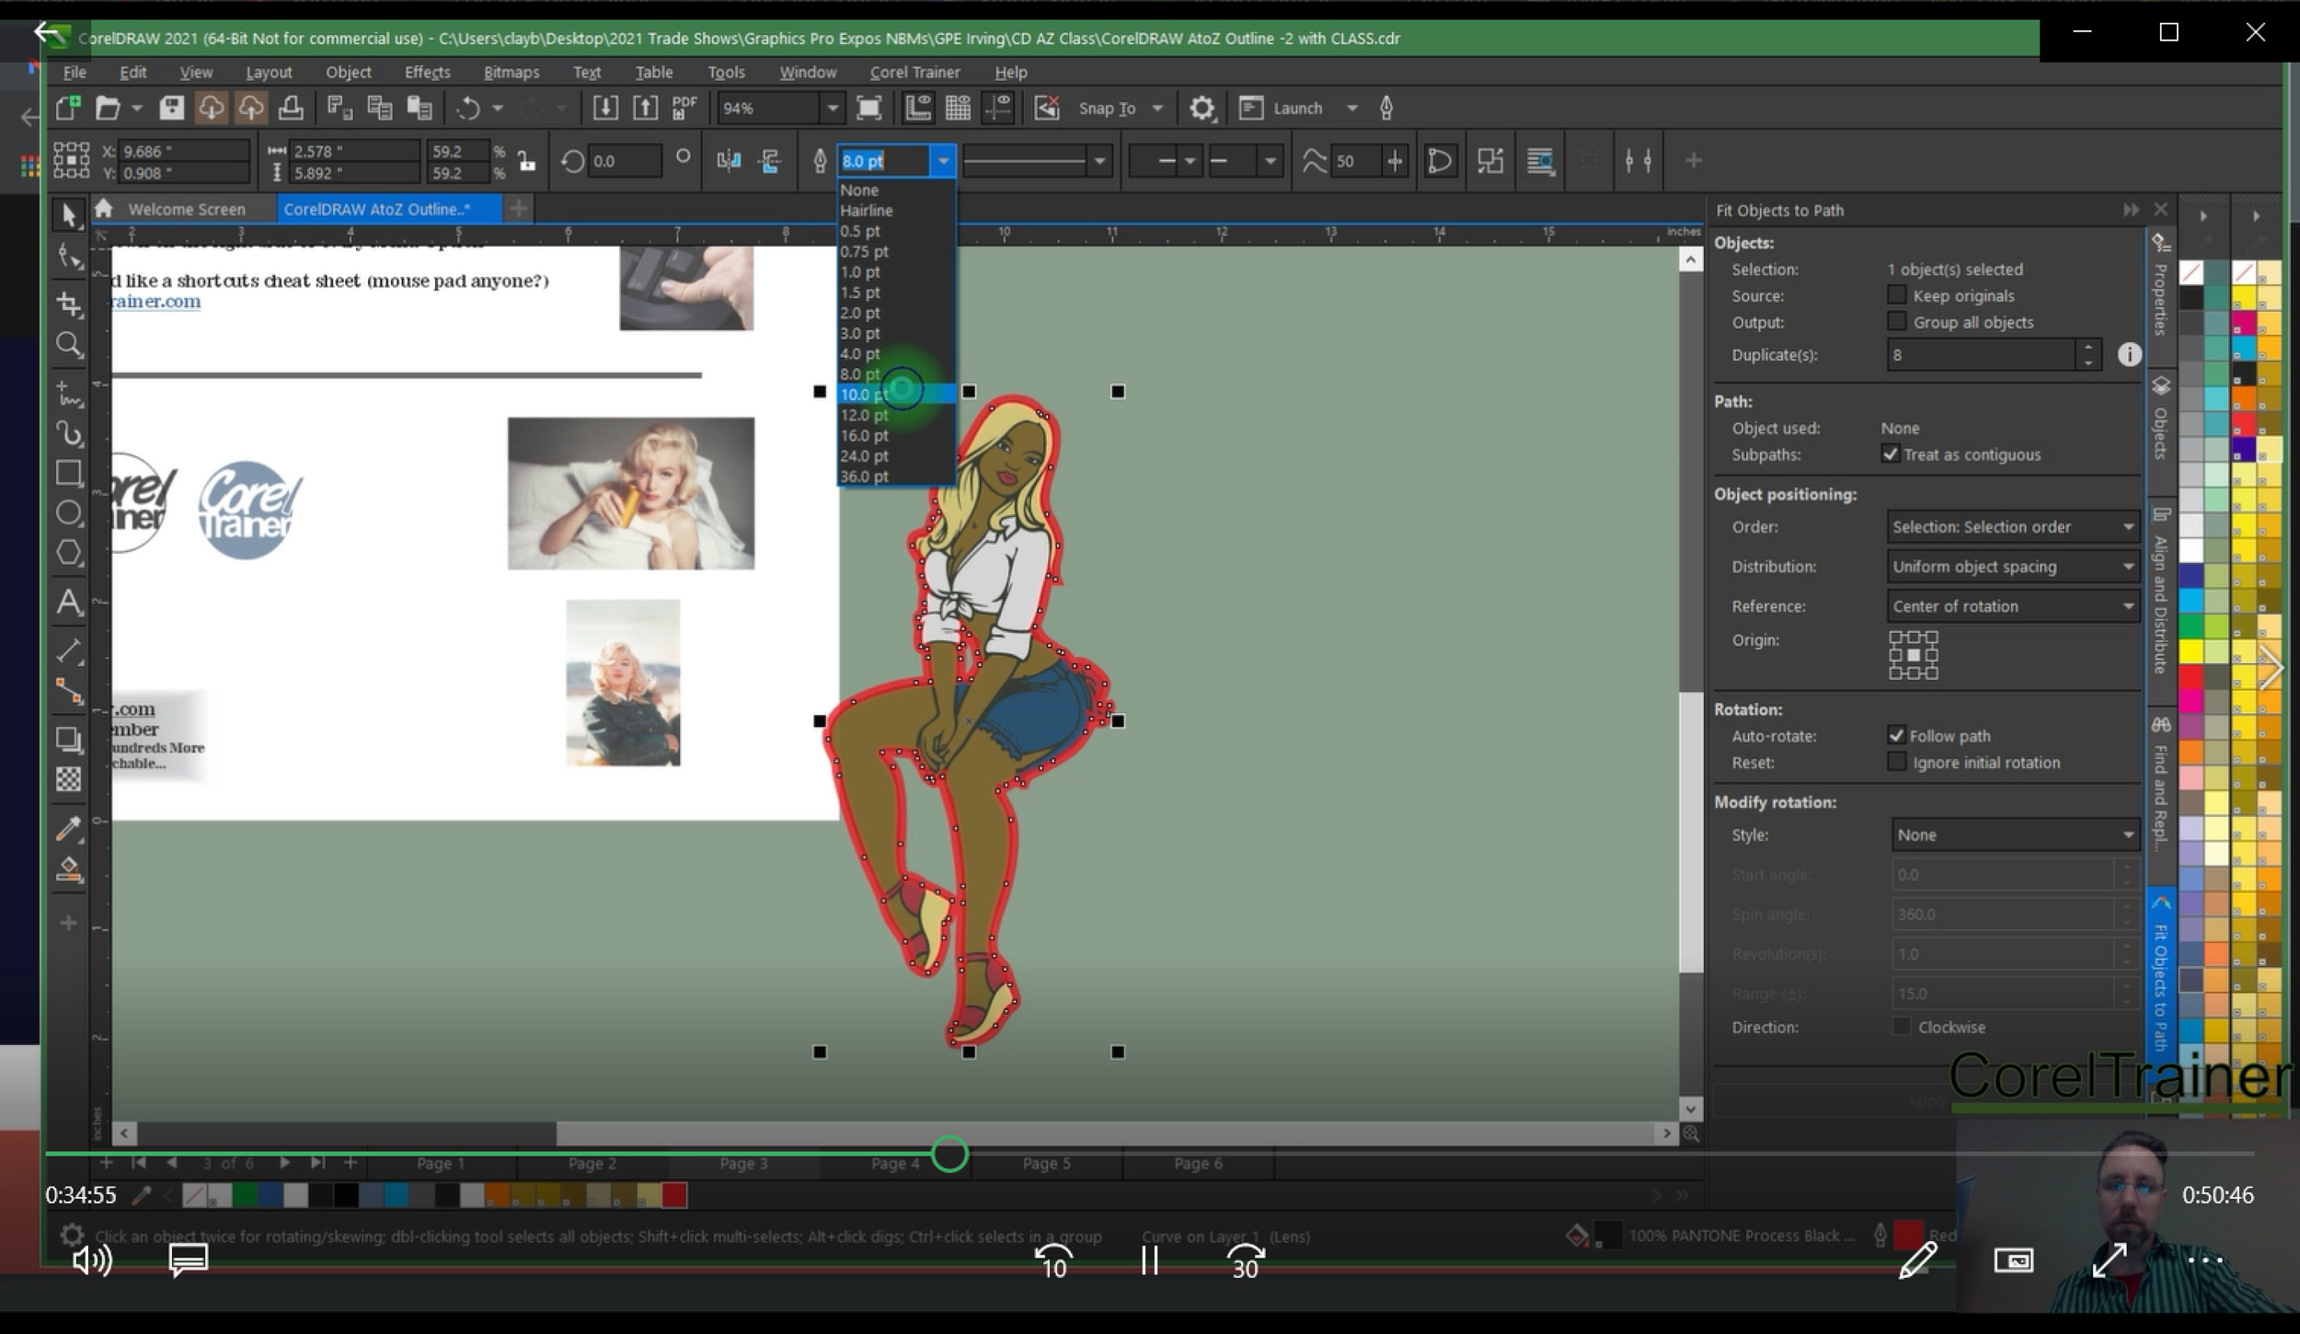Image resolution: width=2300 pixels, height=1334 pixels.
Task: Toggle the video captions button
Action: tap(188, 1260)
